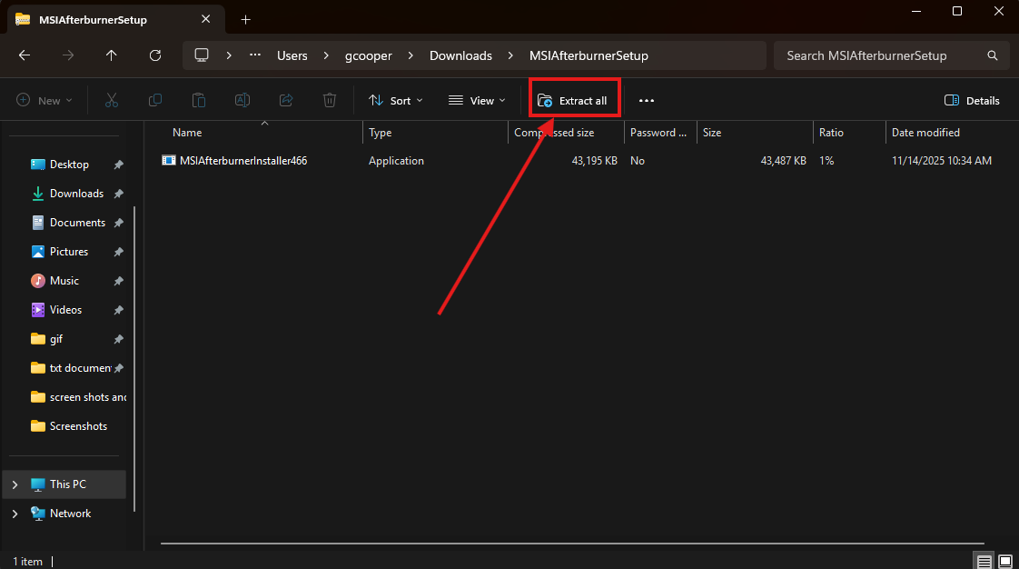The width and height of the screenshot is (1019, 569).
Task: Sort by Password column header
Action: click(660, 133)
